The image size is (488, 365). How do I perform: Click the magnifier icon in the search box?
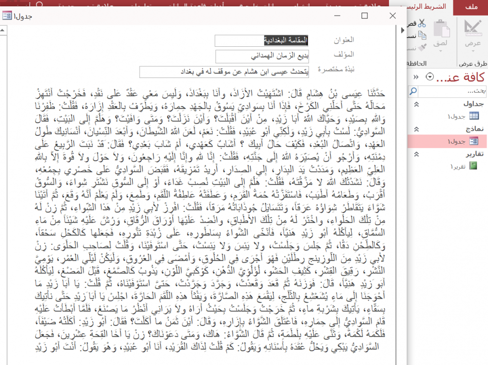(x=413, y=91)
